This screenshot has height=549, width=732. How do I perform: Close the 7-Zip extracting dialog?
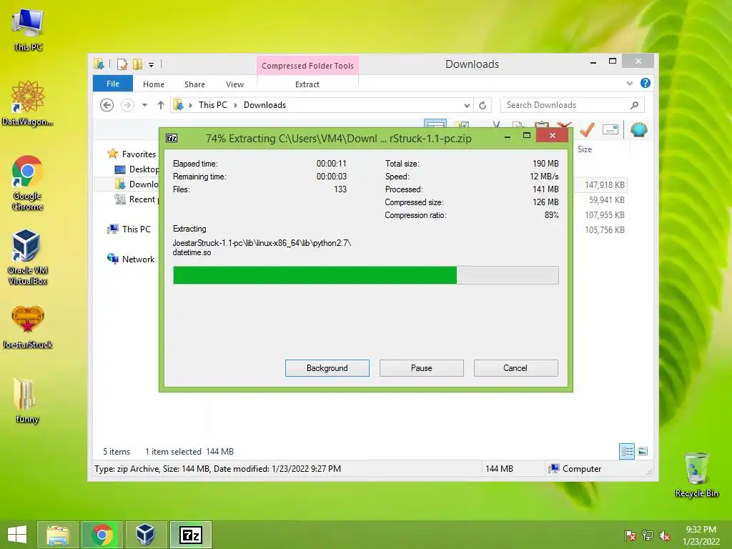(x=553, y=135)
